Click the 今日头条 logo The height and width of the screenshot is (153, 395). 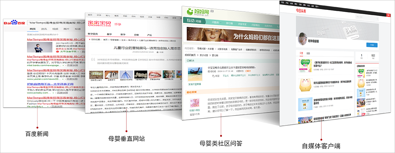300,11
